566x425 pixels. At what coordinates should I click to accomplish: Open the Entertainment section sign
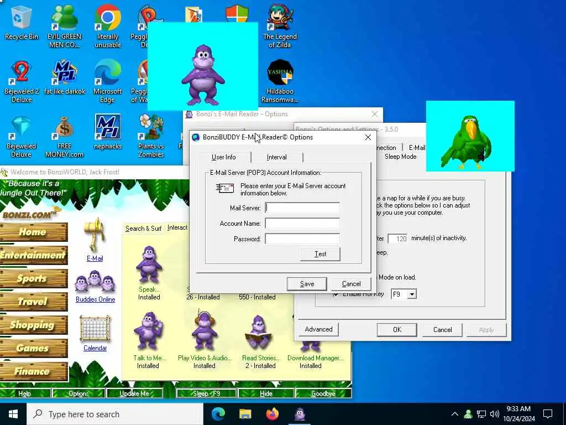coord(34,255)
